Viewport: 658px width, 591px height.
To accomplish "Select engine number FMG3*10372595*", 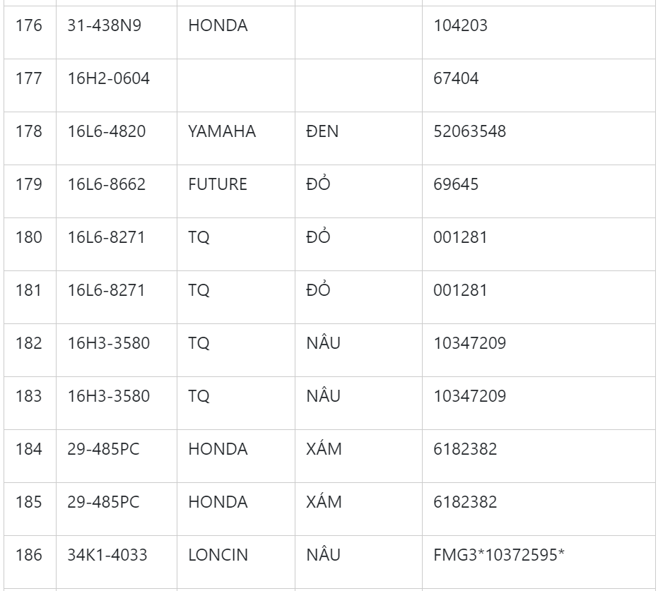I will [x=499, y=556].
